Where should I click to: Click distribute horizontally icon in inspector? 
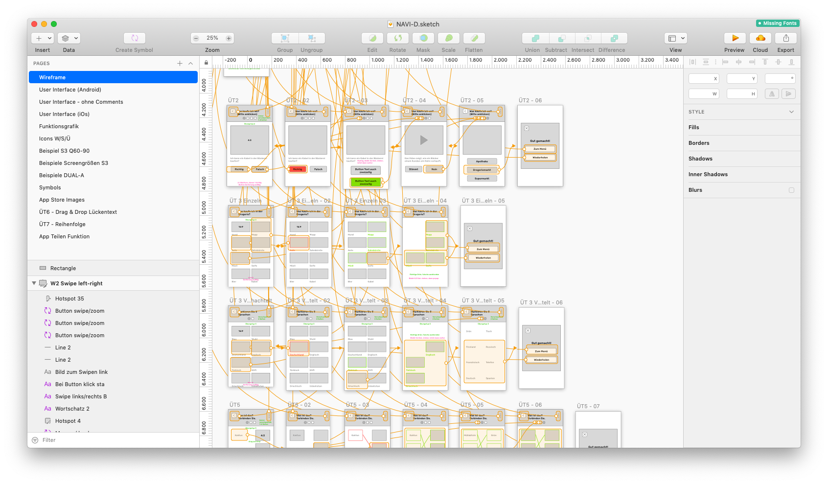tap(692, 62)
